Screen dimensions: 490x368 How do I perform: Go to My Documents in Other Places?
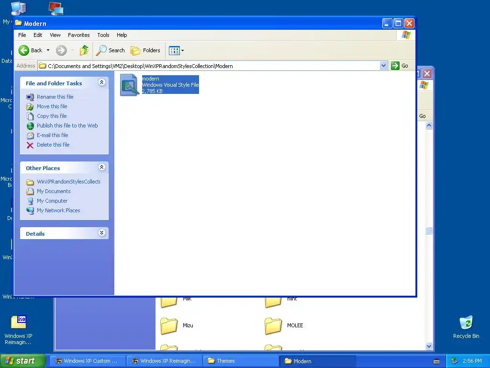click(x=54, y=191)
